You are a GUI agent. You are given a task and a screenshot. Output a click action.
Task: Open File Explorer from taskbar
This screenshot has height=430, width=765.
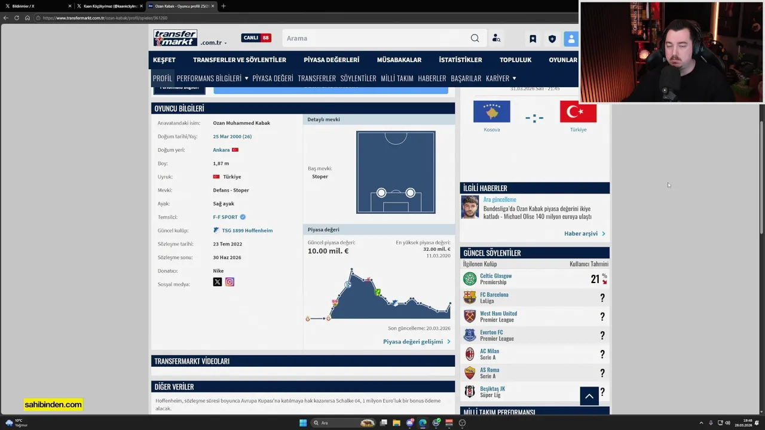pyautogui.click(x=396, y=423)
